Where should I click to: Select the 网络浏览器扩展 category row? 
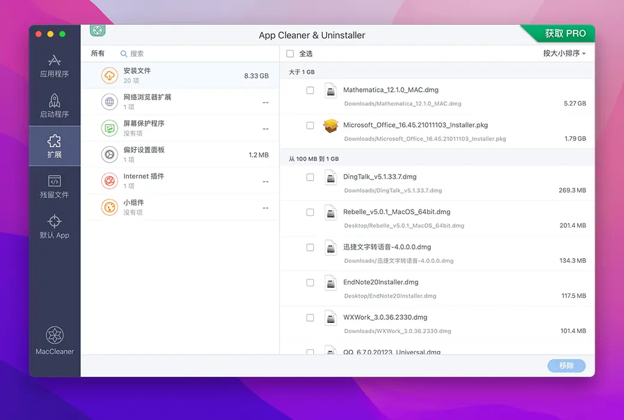180,102
